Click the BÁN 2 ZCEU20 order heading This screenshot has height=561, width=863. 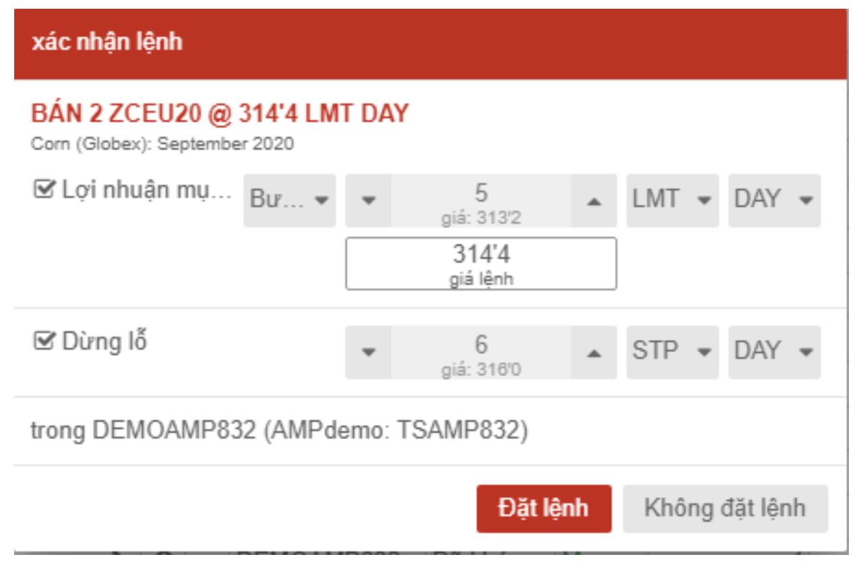coord(220,113)
